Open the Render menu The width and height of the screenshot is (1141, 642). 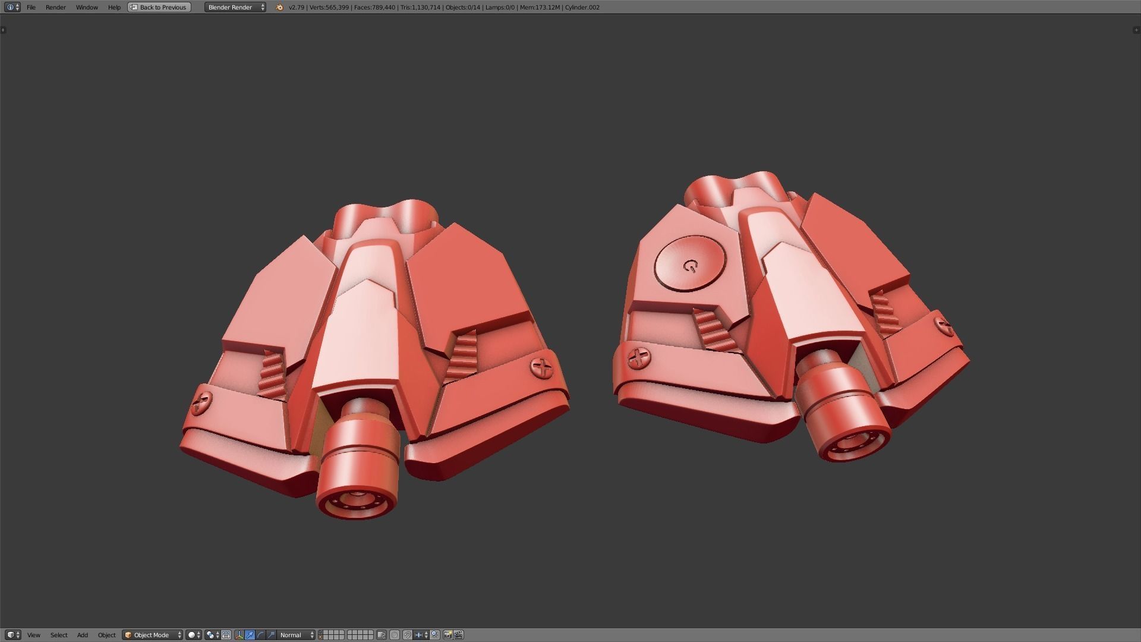(55, 7)
